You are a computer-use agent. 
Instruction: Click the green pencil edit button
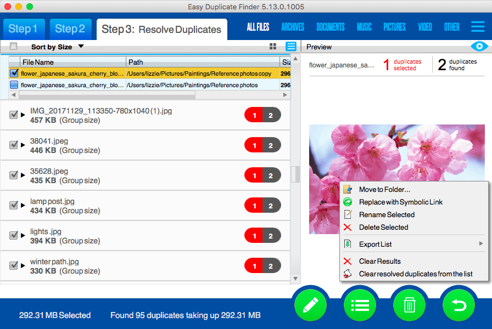pyautogui.click(x=310, y=305)
